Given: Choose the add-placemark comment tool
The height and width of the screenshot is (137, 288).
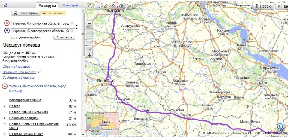Looking at the screenshot, I should click(121, 6).
